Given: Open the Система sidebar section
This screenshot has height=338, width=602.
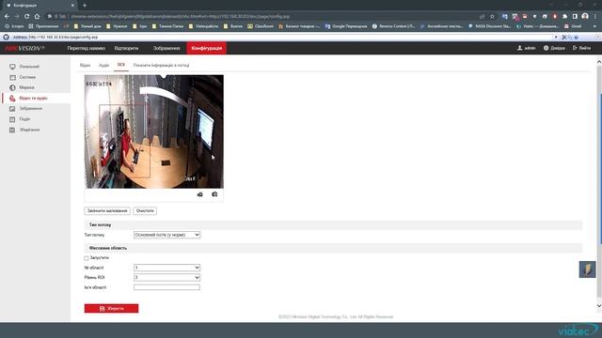Looking at the screenshot, I should [x=27, y=77].
